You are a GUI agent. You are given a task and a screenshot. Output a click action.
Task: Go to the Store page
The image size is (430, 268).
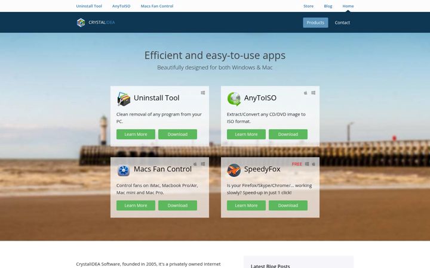pos(309,6)
